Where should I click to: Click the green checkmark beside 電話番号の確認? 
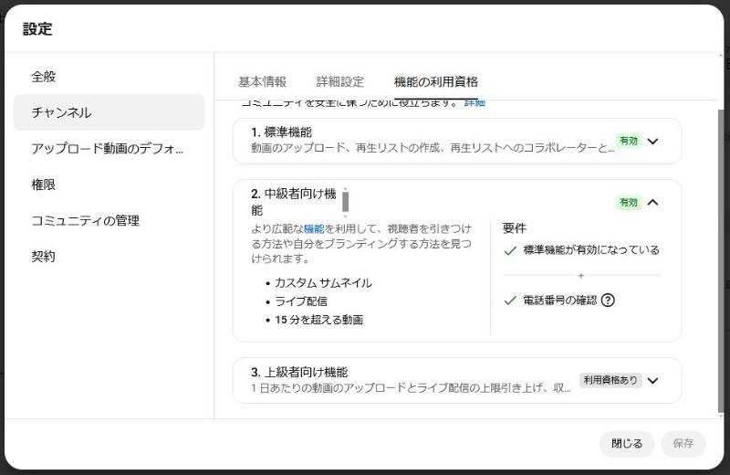(510, 301)
